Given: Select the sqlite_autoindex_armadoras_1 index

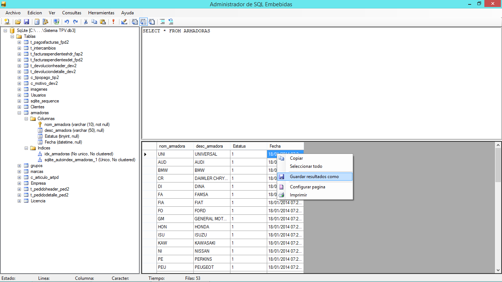Looking at the screenshot, I should coord(90,160).
